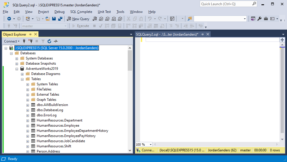Screen dimensions: 287x162
Task: Open the Tools menu
Action: coord(120,12)
